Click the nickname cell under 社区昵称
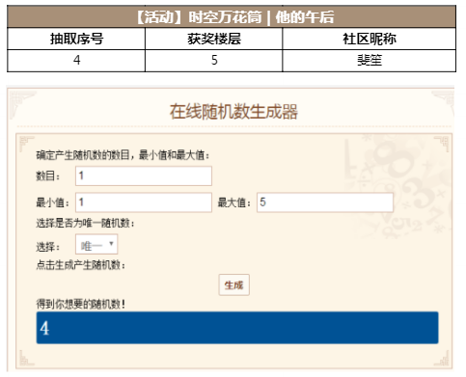 (x=370, y=61)
